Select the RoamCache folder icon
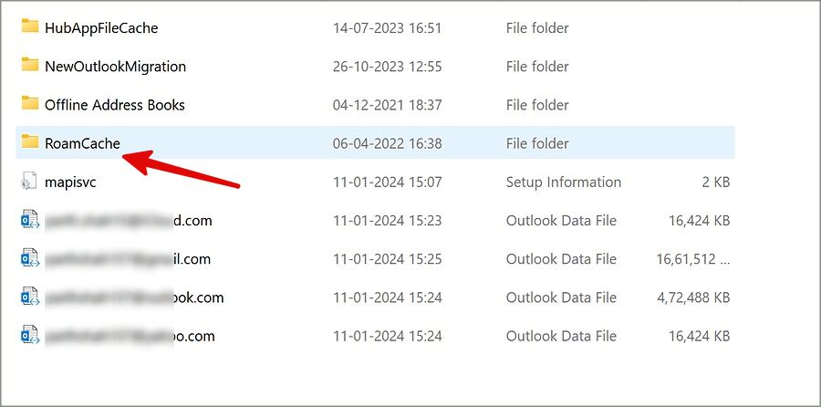Screen dimensions: 821x407 (30, 142)
